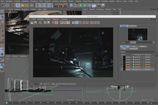Viewport: 158px width, 105px height.
Task: Select Bunker render with time 00:00:25
Action: pyautogui.click(x=137, y=60)
